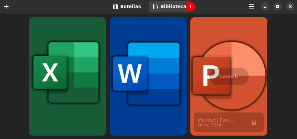
Task: Select the Word library card
Action: (148, 76)
